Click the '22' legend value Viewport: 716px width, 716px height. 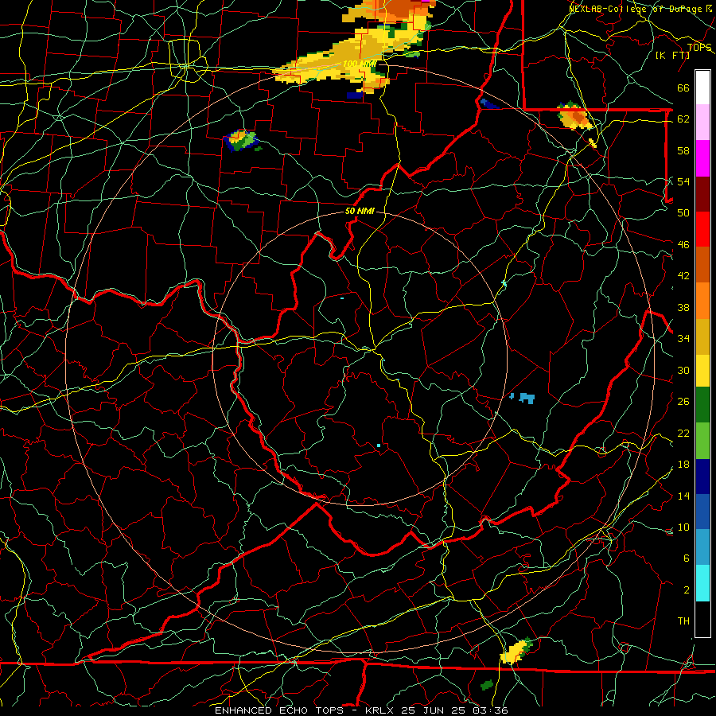coord(683,433)
